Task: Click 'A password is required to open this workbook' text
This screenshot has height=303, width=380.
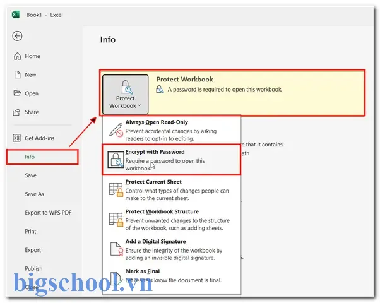Action: [x=225, y=90]
